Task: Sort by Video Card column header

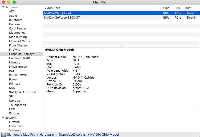Action: (103, 8)
